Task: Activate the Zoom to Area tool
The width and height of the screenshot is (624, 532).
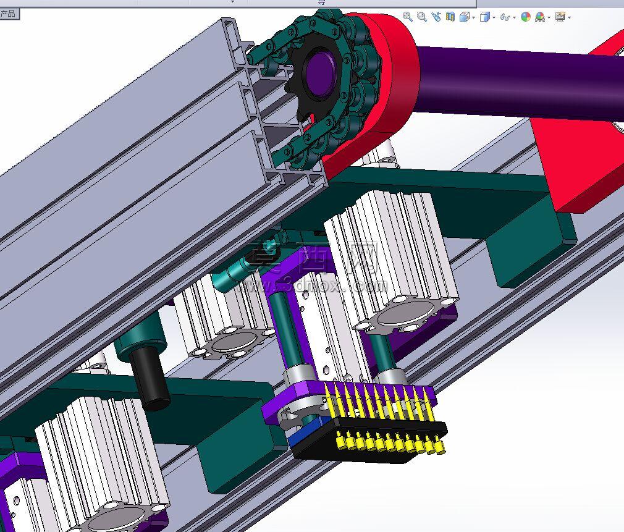Action: 422,17
